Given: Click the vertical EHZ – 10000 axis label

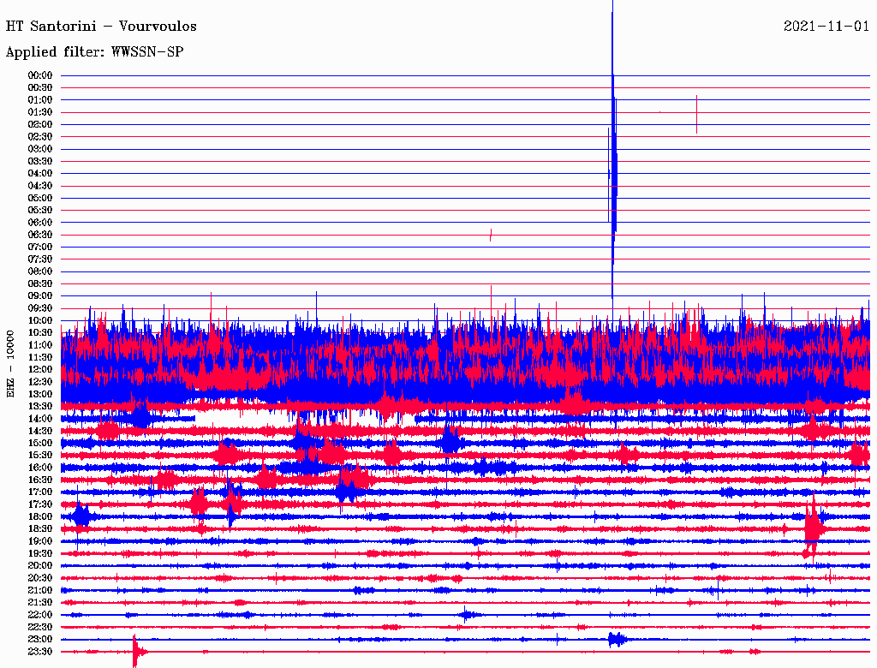Looking at the screenshot, I should coord(11,363).
